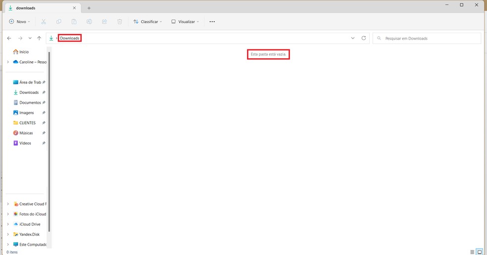The width and height of the screenshot is (487, 255).
Task: Expand the Este Computador node
Action: (8, 245)
